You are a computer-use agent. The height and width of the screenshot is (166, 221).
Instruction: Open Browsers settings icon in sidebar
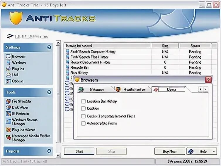(x=8, y=56)
